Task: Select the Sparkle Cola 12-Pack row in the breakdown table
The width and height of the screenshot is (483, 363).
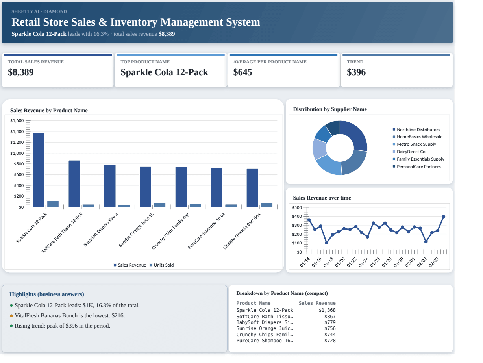Action: 286,310
